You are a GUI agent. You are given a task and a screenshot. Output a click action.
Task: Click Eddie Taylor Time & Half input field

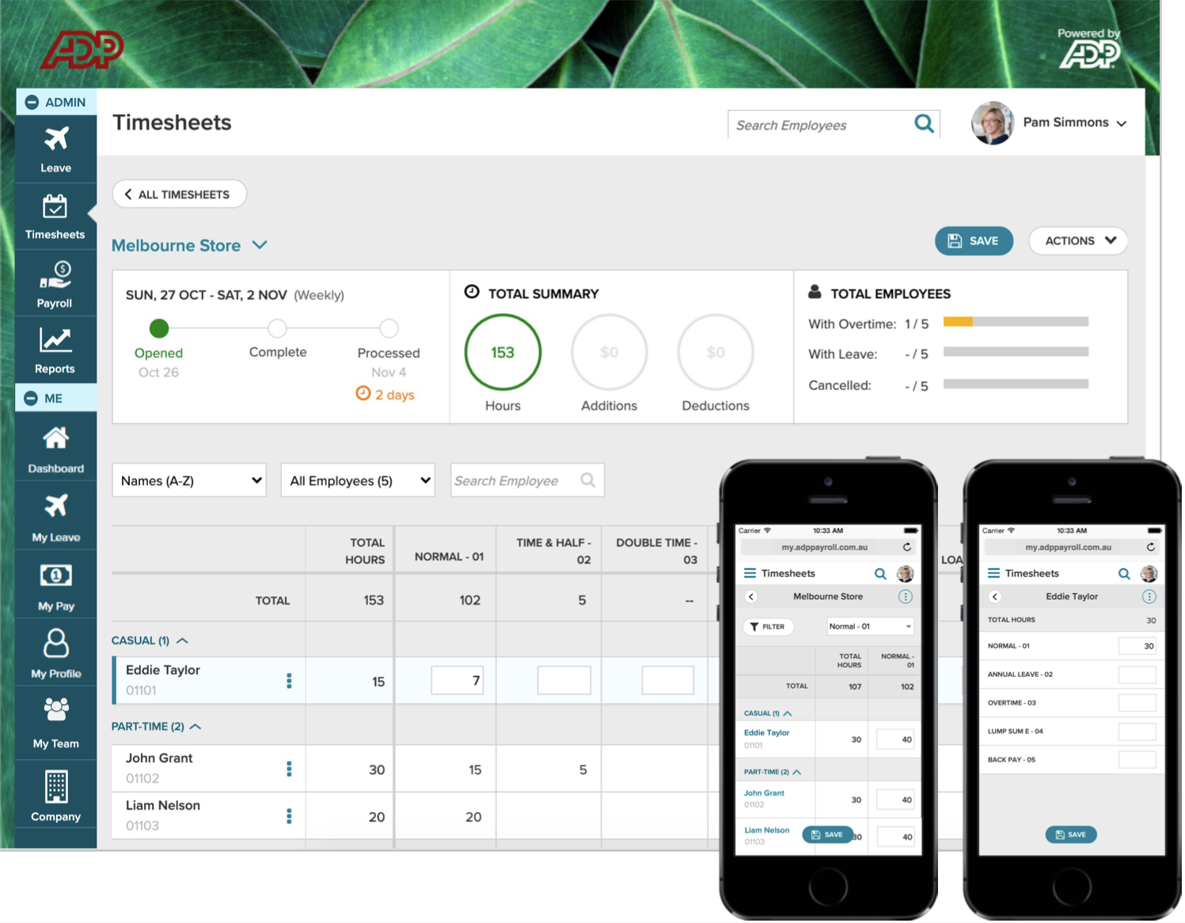click(564, 681)
